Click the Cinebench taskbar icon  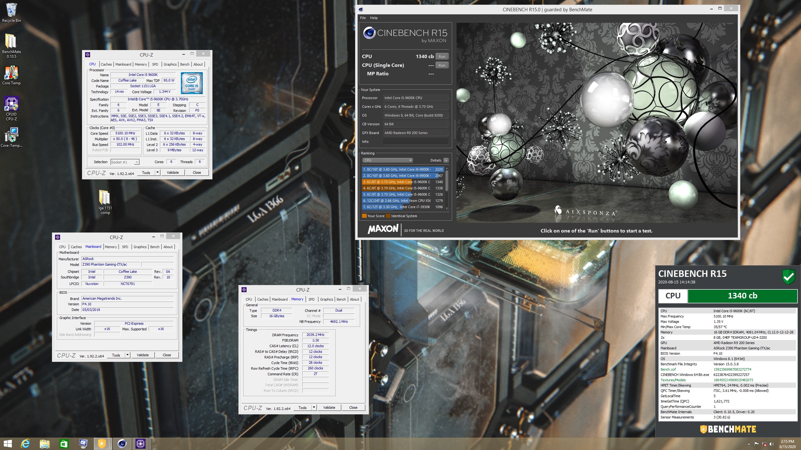tap(122, 443)
